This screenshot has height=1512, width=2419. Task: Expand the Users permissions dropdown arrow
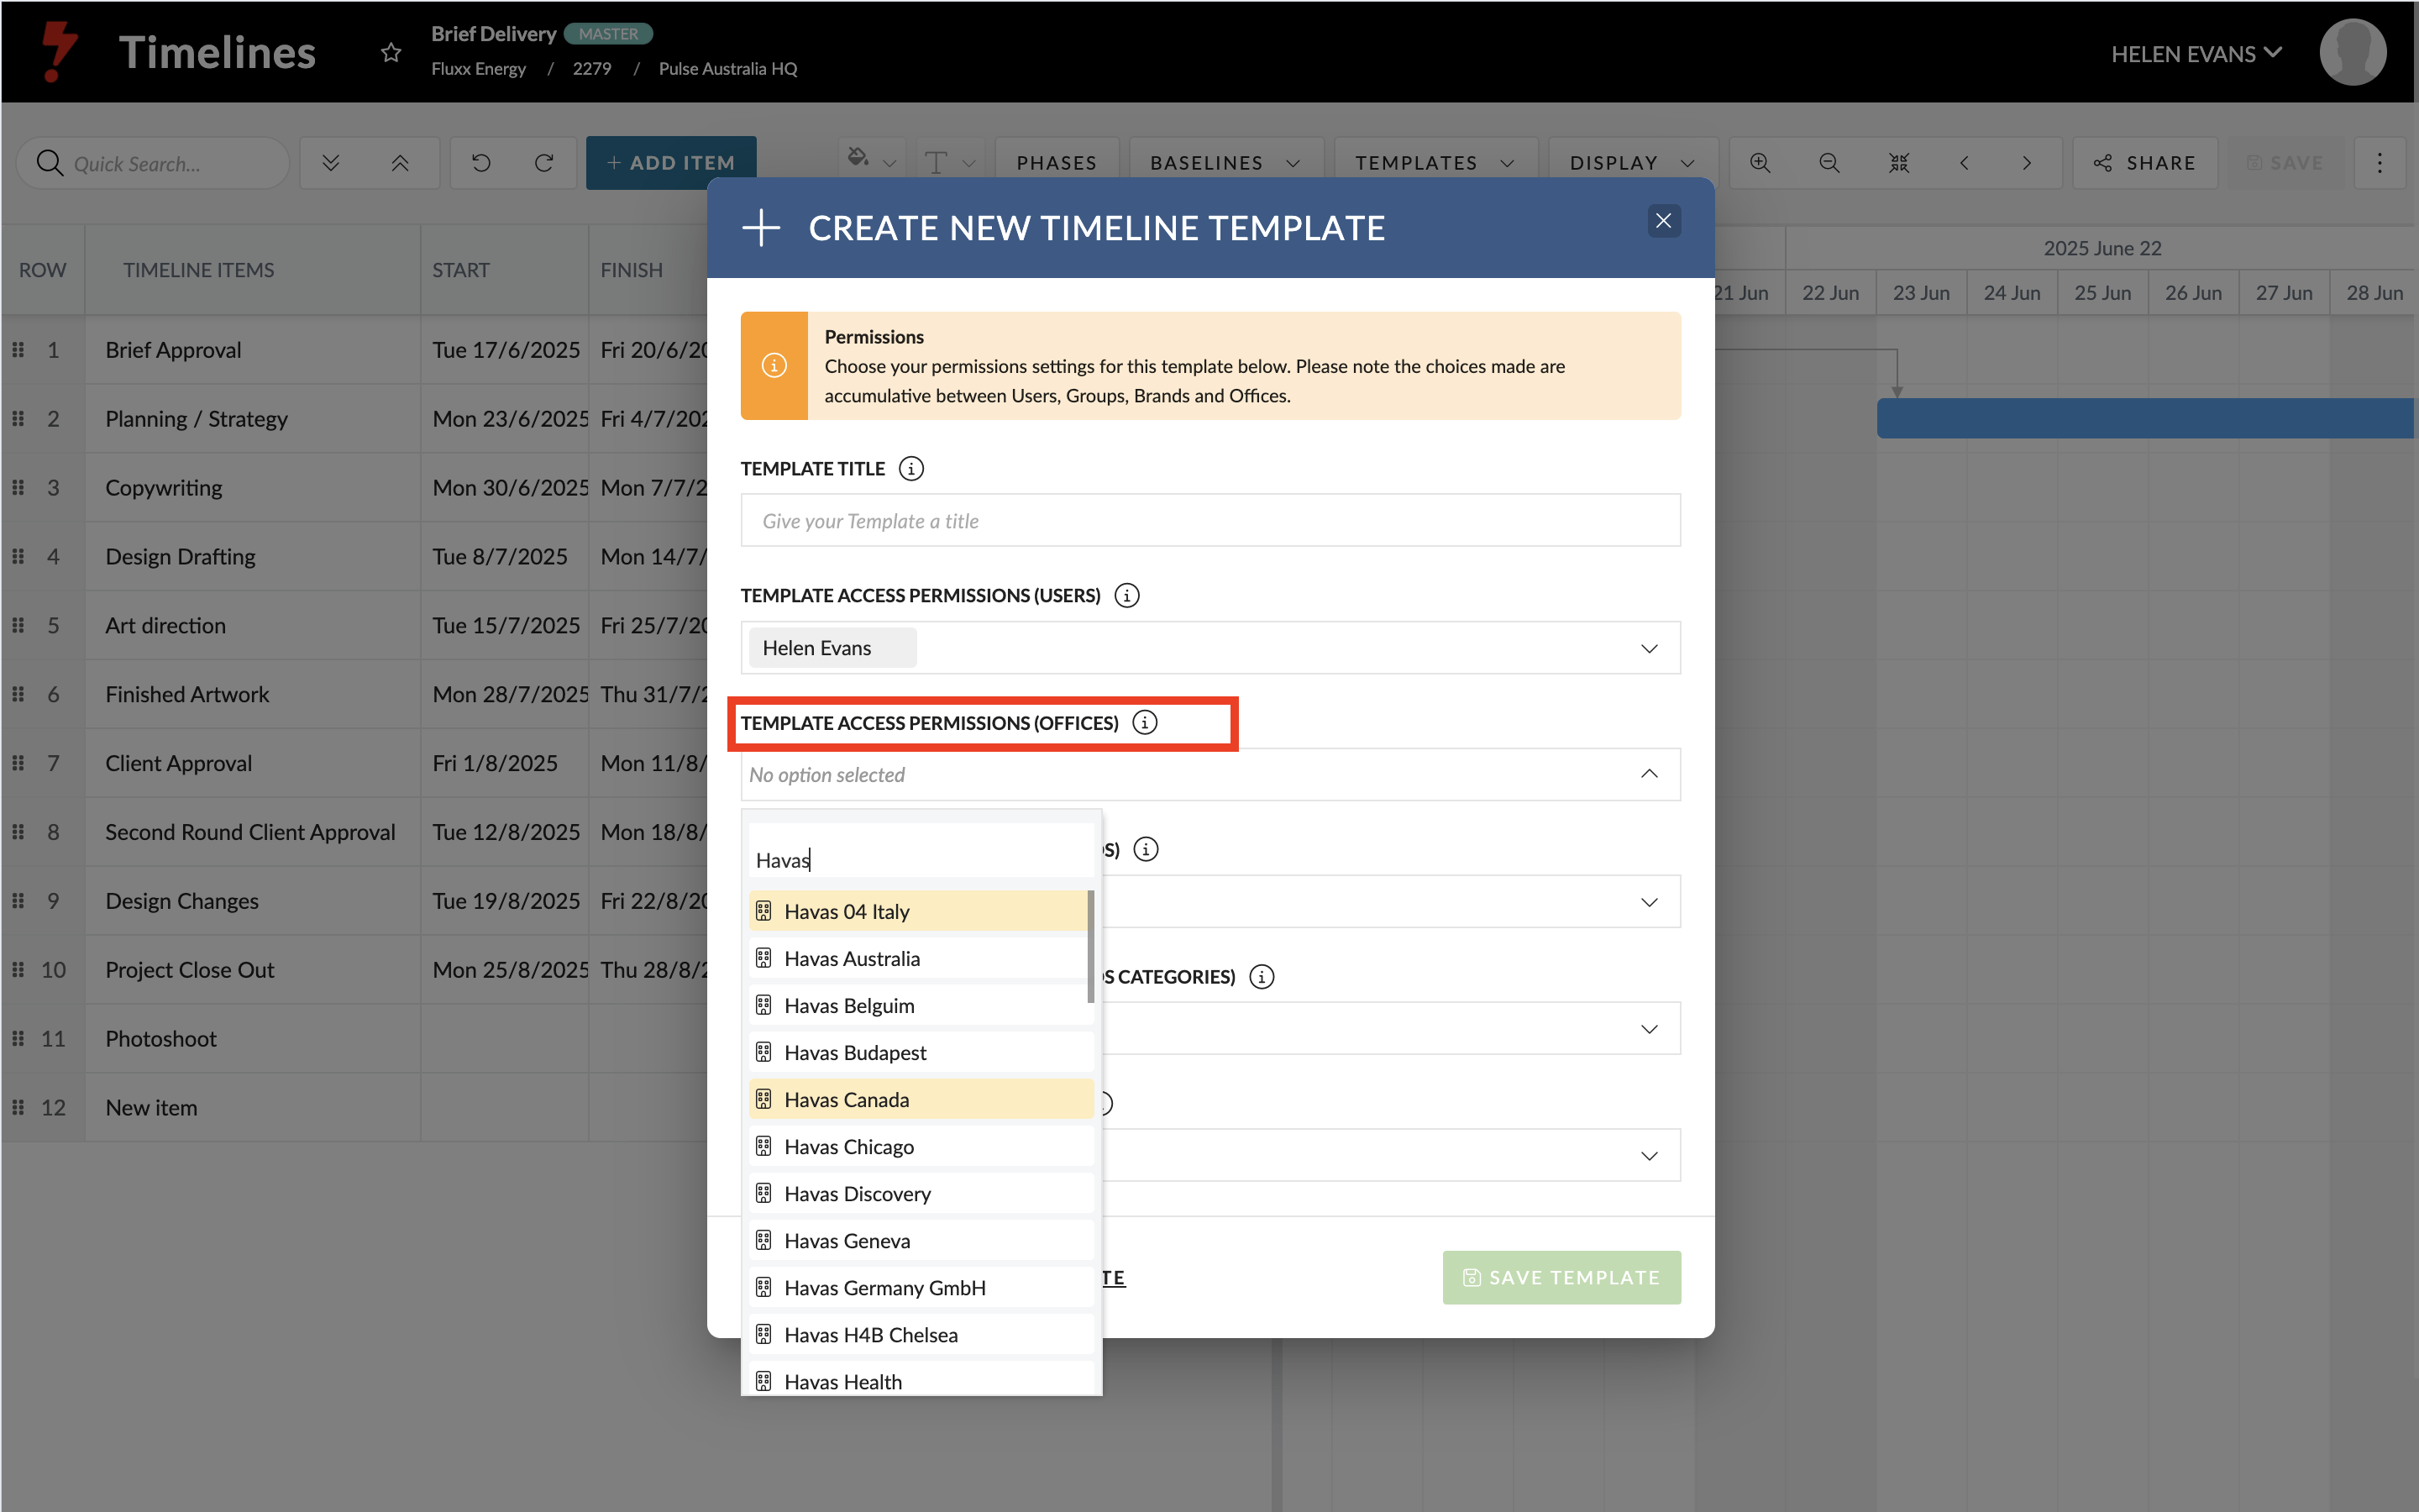1650,648
